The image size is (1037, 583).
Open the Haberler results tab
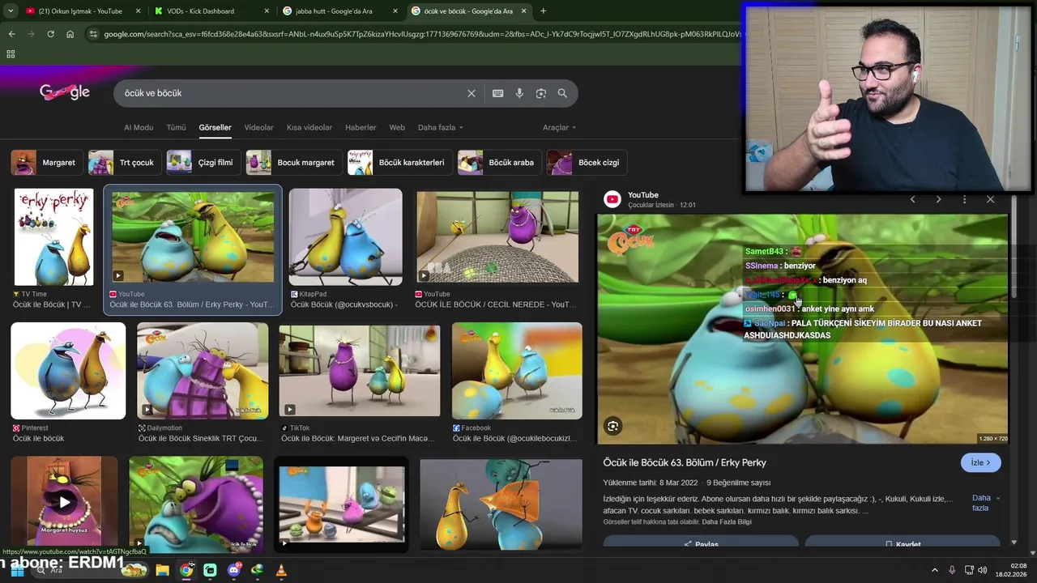click(x=361, y=127)
